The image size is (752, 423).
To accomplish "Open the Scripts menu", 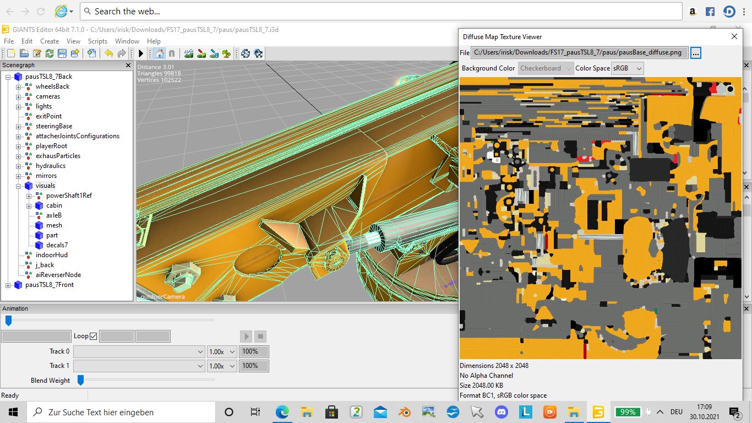I will pos(97,41).
